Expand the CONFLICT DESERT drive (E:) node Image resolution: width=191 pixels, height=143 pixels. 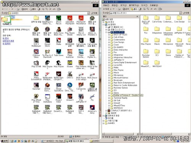[x=106, y=111]
